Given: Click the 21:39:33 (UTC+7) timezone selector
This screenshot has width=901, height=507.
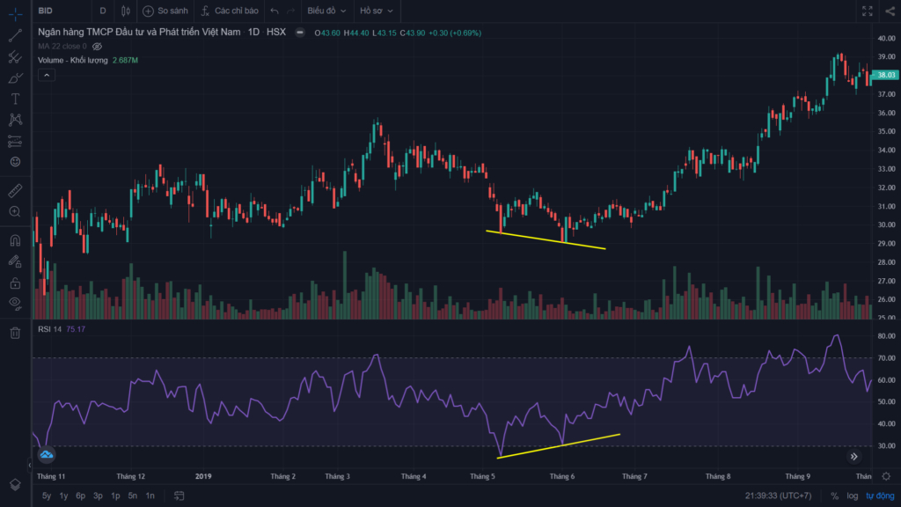Looking at the screenshot, I should click(779, 496).
